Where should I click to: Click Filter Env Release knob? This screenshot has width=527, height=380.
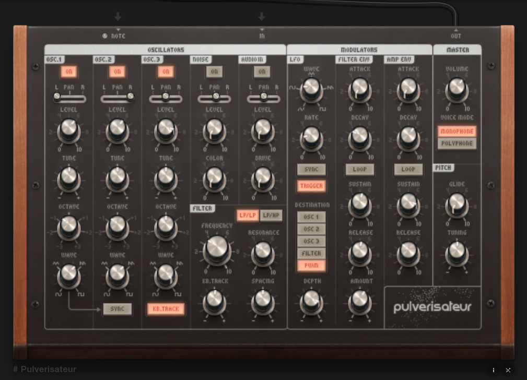coord(360,254)
